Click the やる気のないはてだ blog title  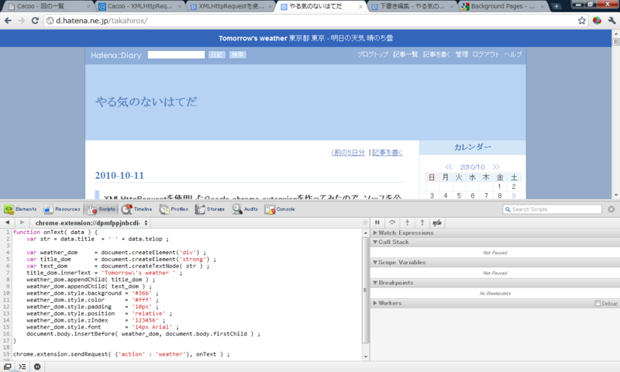(x=146, y=102)
